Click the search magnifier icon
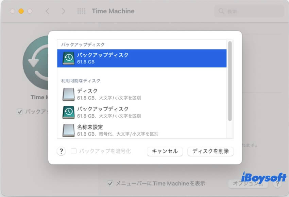This screenshot has width=289, height=197. click(x=221, y=11)
